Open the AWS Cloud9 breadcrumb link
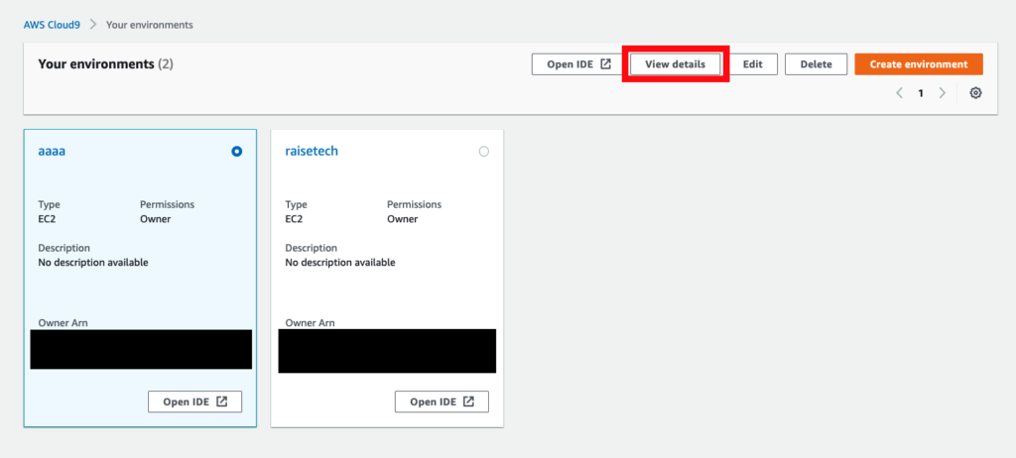The width and height of the screenshot is (1016, 458). (x=52, y=25)
